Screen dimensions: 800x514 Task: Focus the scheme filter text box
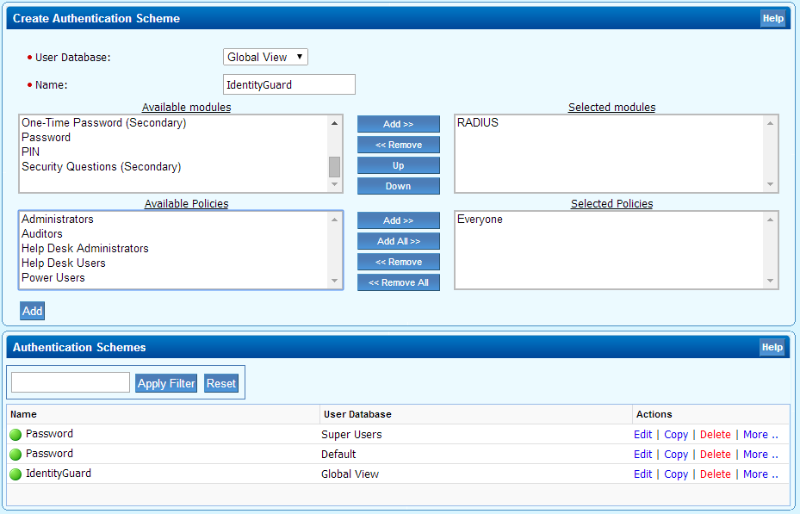click(x=71, y=382)
